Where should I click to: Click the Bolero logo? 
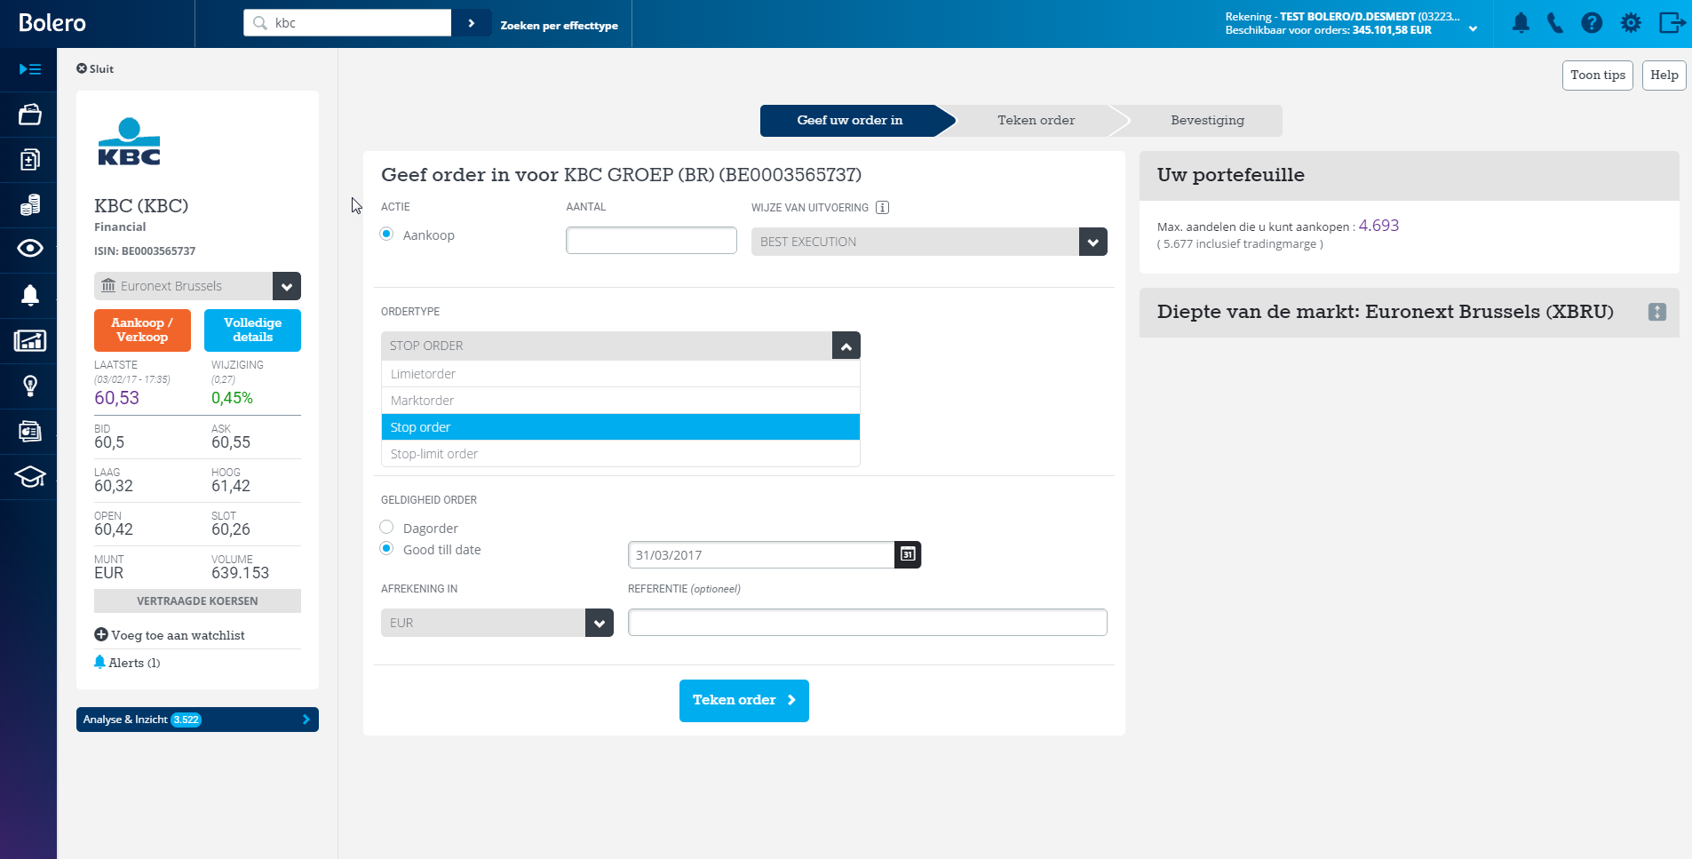coord(52,23)
